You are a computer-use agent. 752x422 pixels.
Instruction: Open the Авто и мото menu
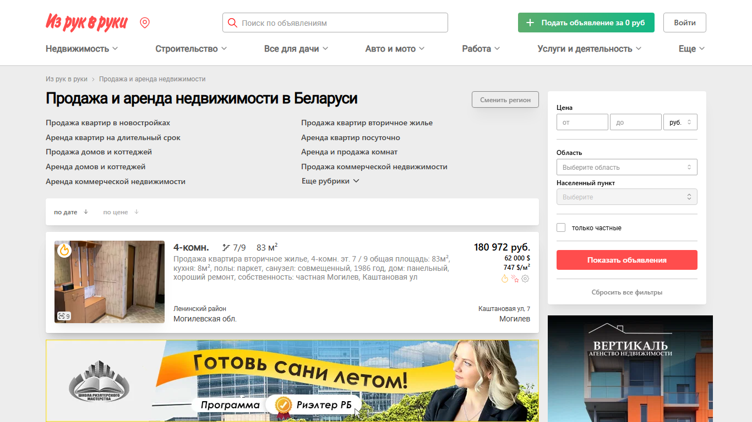click(x=395, y=48)
